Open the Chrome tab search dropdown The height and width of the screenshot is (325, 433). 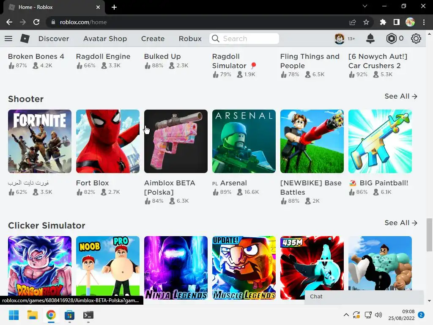(365, 6)
